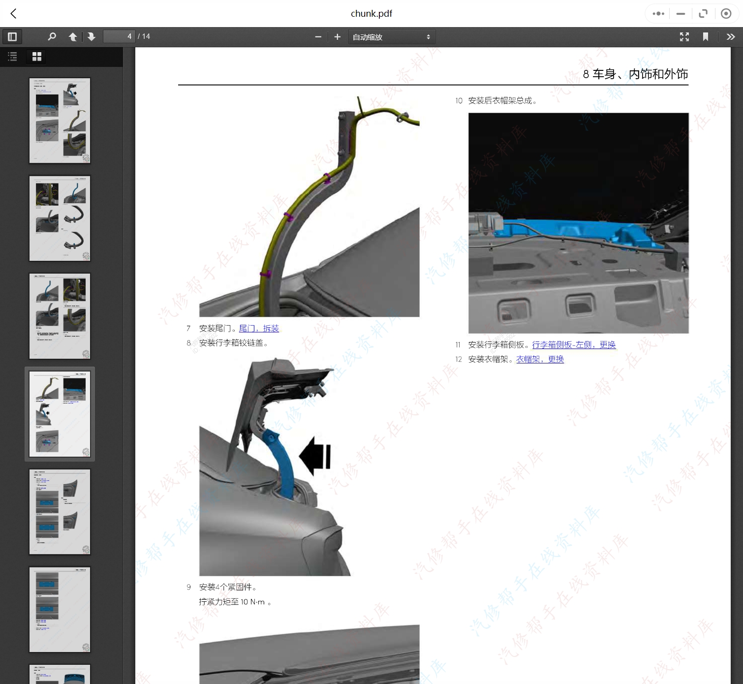Toggle the sidebar panel button
743x684 pixels.
tap(12, 37)
